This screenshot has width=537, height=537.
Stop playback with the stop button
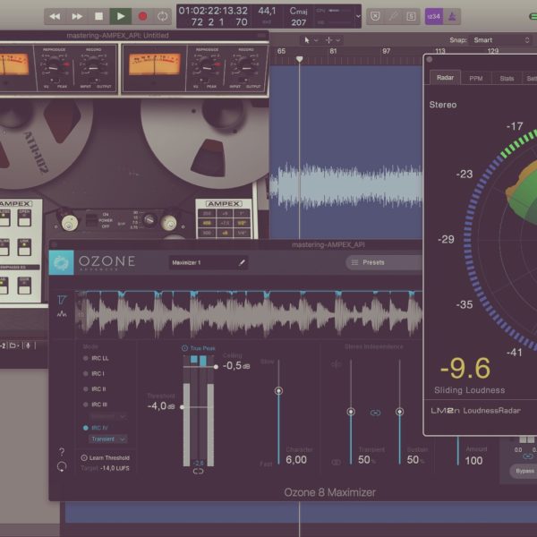coord(98,16)
